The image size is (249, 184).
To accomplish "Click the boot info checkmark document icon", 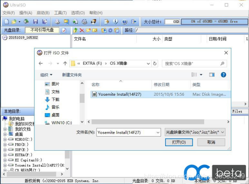I will [64, 30].
